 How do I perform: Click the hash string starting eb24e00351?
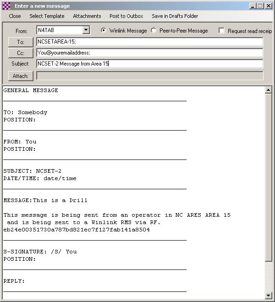coord(77,230)
